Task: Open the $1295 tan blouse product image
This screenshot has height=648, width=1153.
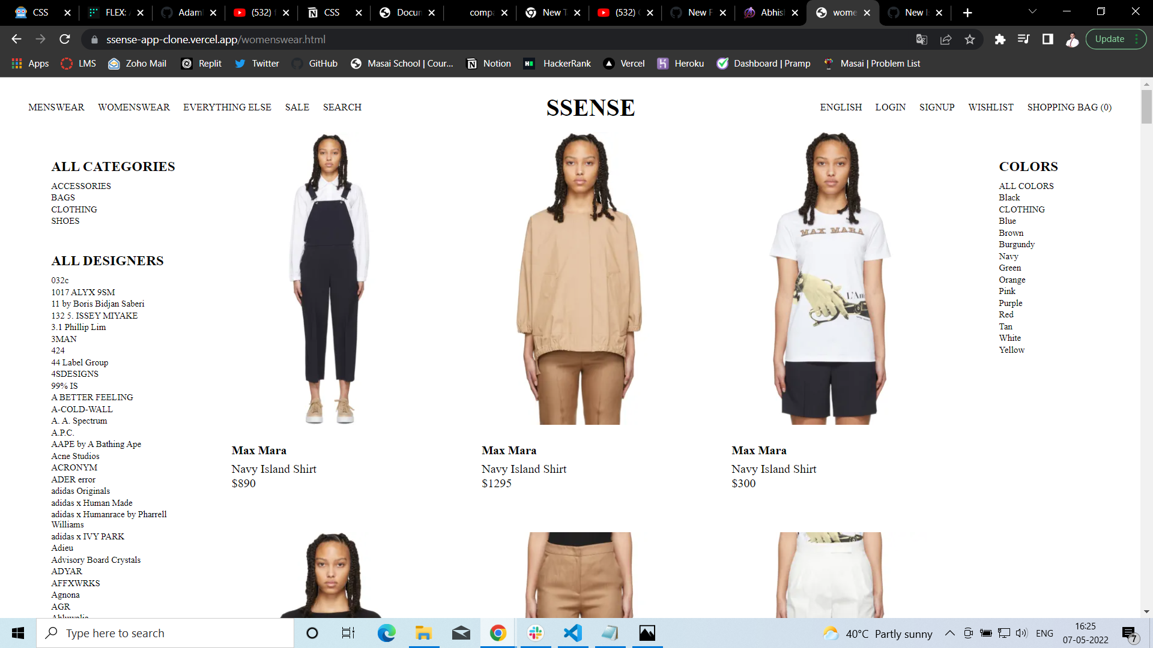Action: [x=580, y=278]
